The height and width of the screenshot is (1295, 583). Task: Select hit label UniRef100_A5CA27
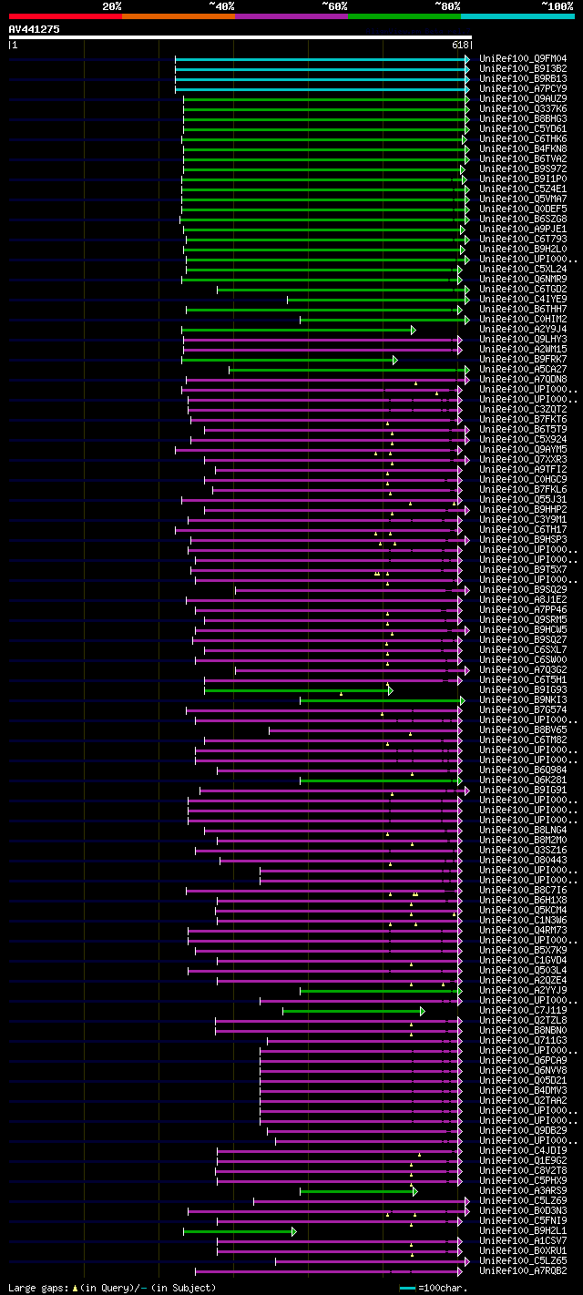pos(523,369)
